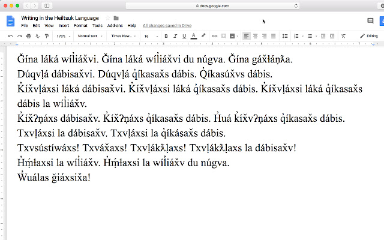
Task: Click the Print icon in toolbar
Action: click(29, 36)
